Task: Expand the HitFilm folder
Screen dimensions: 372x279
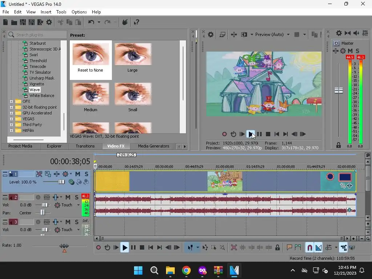Action: click(x=11, y=130)
